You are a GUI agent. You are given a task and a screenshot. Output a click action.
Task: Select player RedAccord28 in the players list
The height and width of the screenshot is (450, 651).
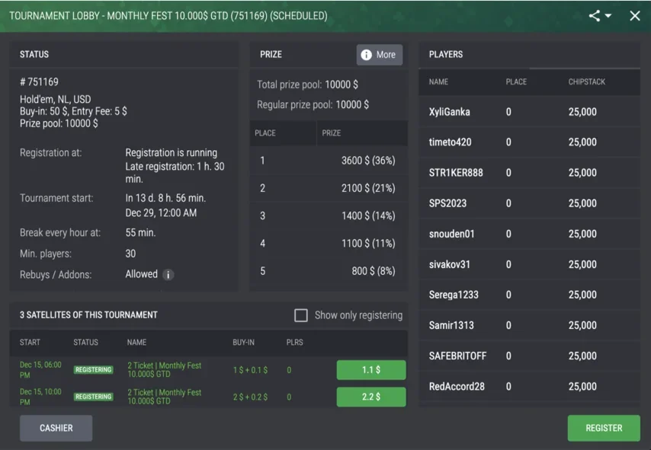coord(457,386)
